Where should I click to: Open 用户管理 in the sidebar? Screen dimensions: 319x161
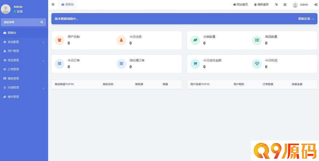(24, 51)
